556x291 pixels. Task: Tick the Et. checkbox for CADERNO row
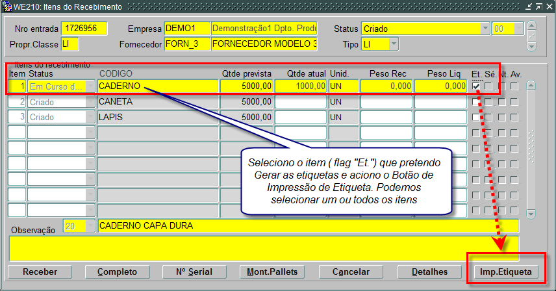pyautogui.click(x=476, y=86)
